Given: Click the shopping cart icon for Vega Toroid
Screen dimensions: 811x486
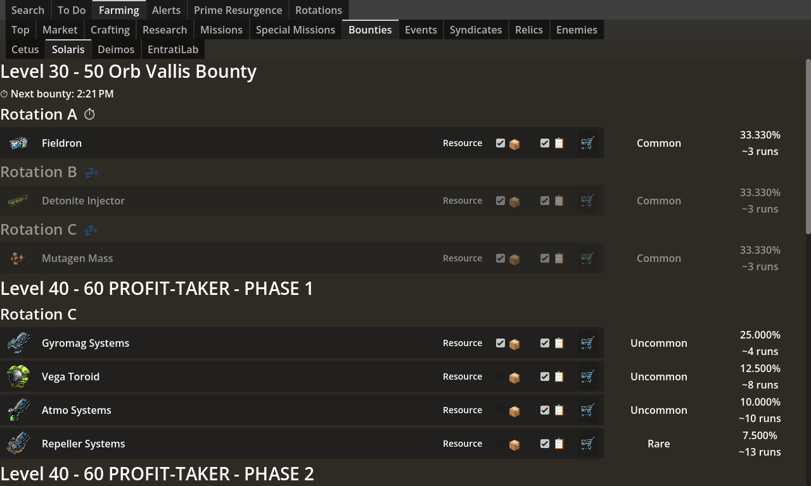Looking at the screenshot, I should [587, 377].
